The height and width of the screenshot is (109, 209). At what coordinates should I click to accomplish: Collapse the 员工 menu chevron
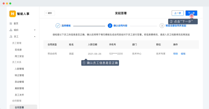[x=35, y=37]
